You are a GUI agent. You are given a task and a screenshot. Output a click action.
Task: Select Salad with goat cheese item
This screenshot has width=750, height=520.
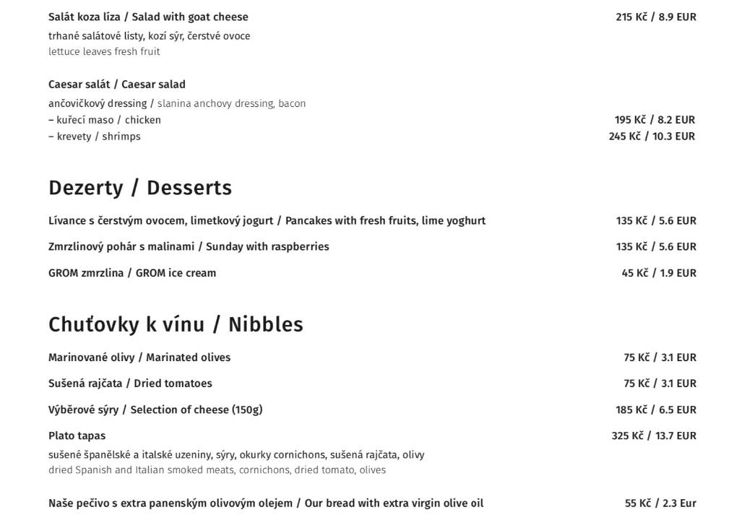[x=148, y=17]
